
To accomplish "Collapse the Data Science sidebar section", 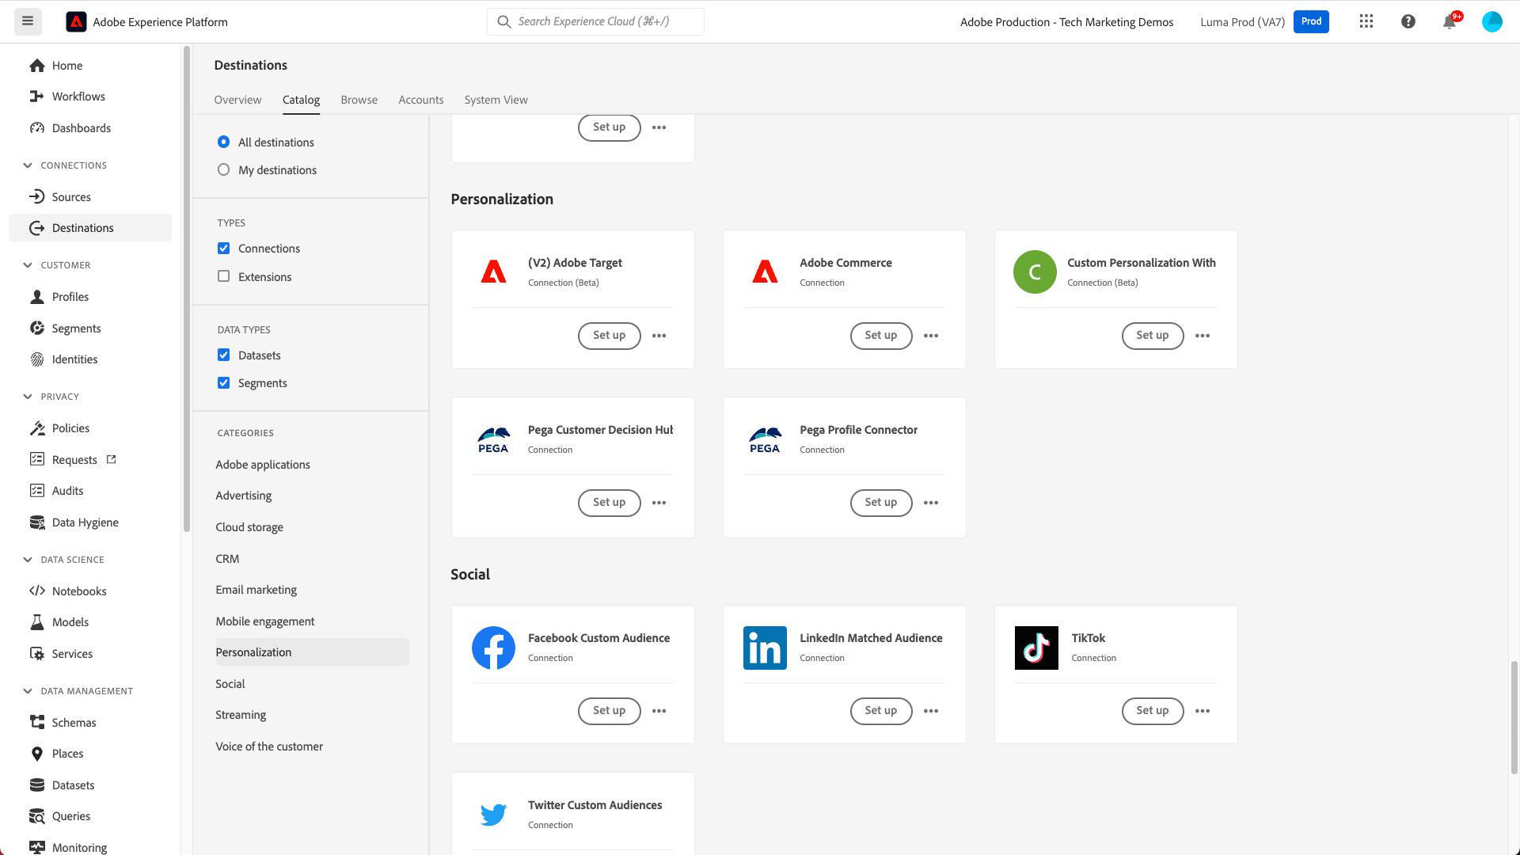I will pos(28,560).
